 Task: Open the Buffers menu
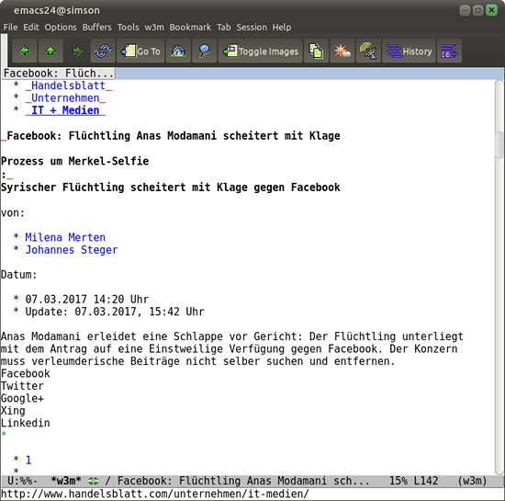click(x=96, y=27)
